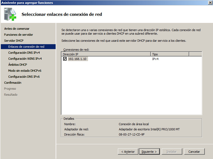Select Servidor DHCP in the sidebar

(x=14, y=41)
